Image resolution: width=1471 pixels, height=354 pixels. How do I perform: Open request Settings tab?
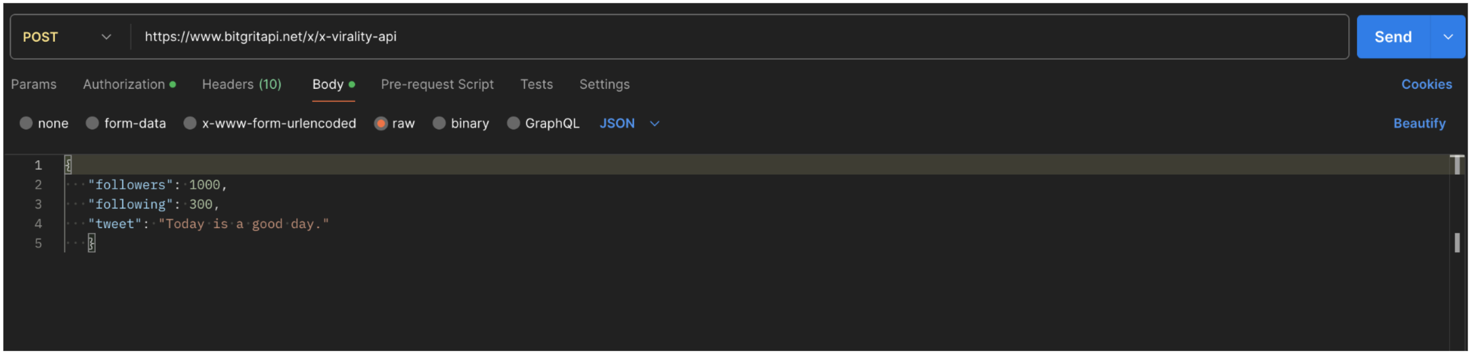coord(604,84)
